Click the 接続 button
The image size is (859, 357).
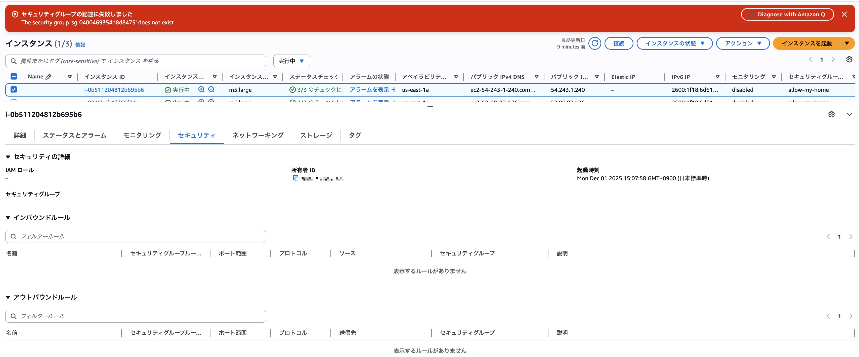click(x=619, y=43)
